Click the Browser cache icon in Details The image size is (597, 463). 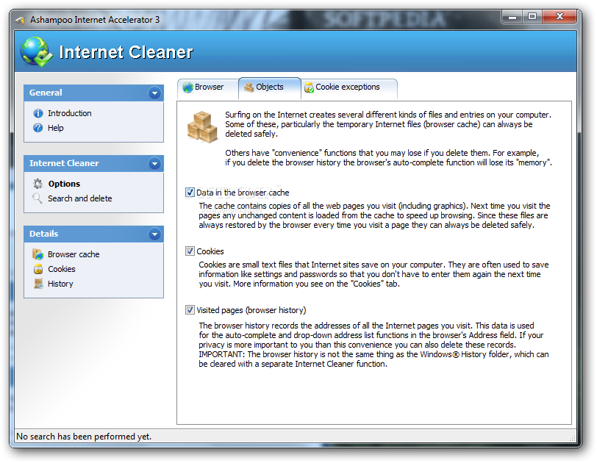[x=38, y=254]
